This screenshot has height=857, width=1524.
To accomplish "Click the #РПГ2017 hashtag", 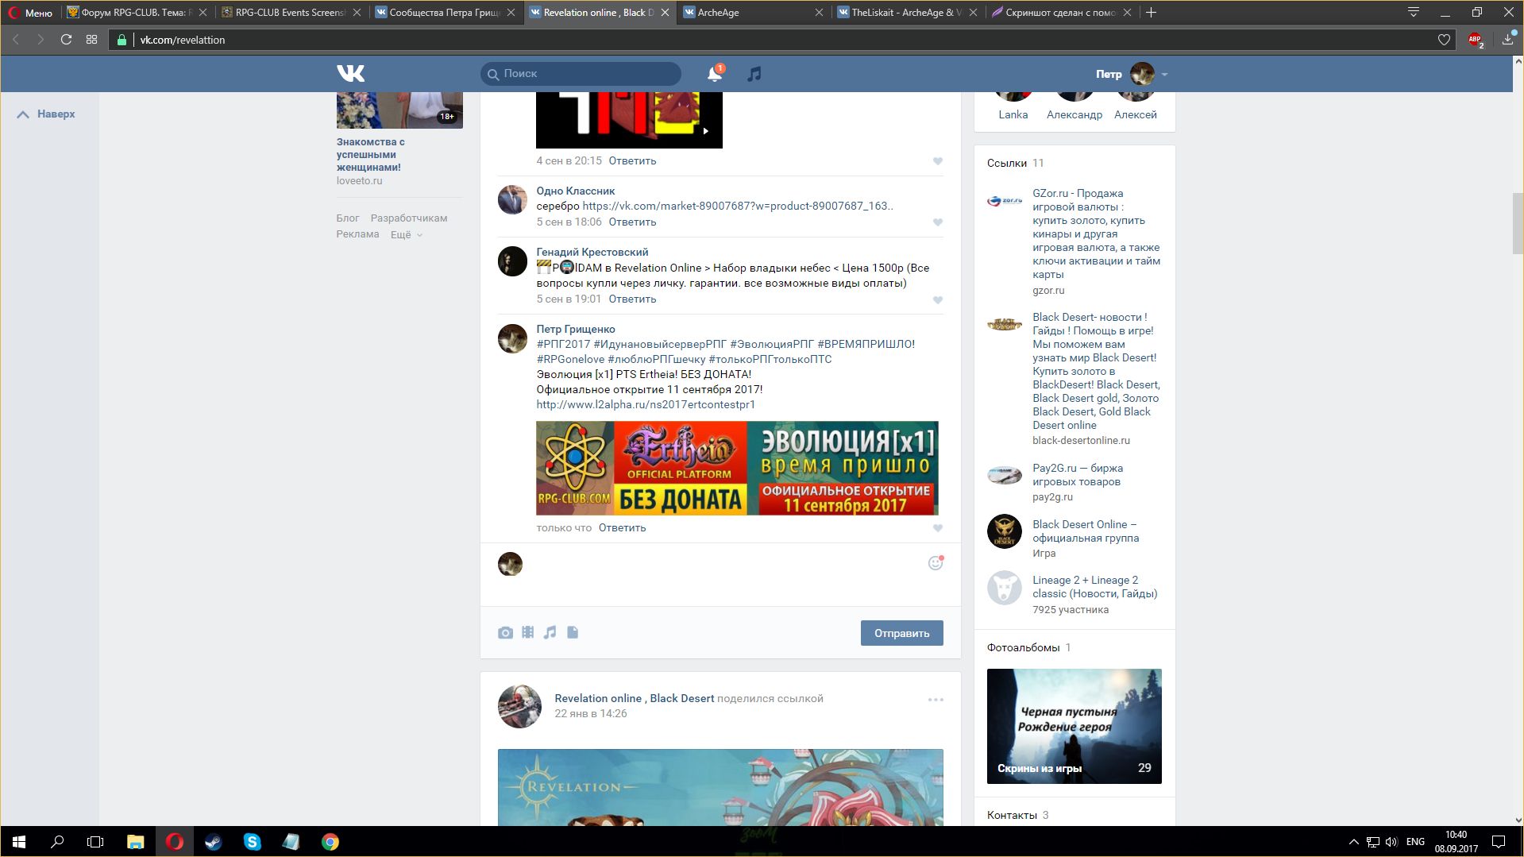I will tap(563, 345).
